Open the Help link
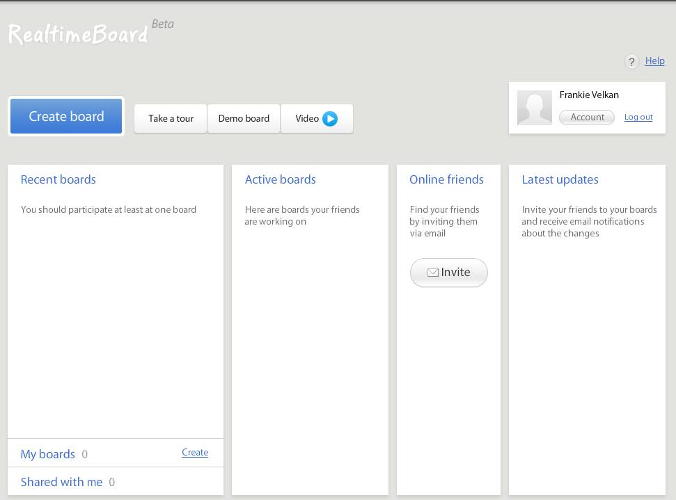 coord(654,61)
